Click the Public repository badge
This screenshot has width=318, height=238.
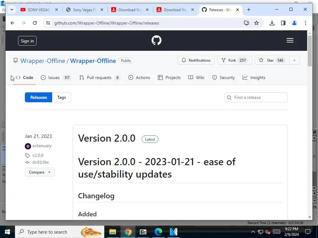pos(126,61)
